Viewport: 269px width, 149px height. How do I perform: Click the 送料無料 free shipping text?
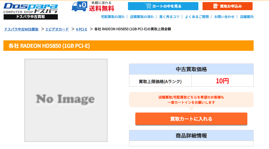pyautogui.click(x=102, y=9)
